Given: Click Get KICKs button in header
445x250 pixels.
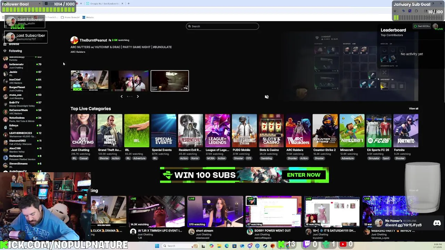Looking at the screenshot, I should click(x=422, y=26).
